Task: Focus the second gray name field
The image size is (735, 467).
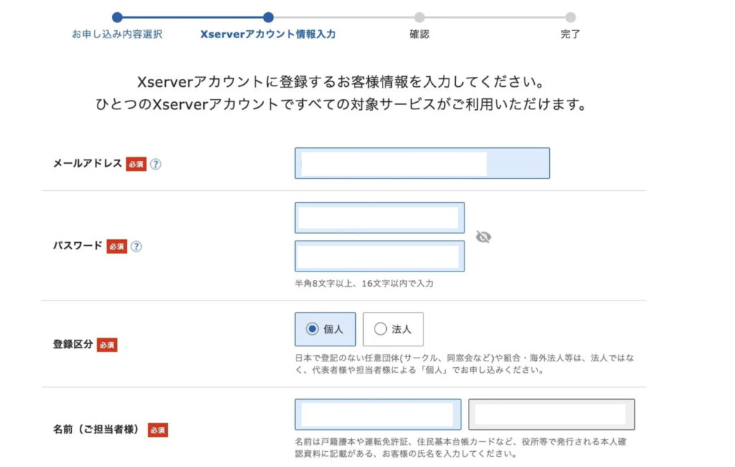Action: (x=552, y=415)
